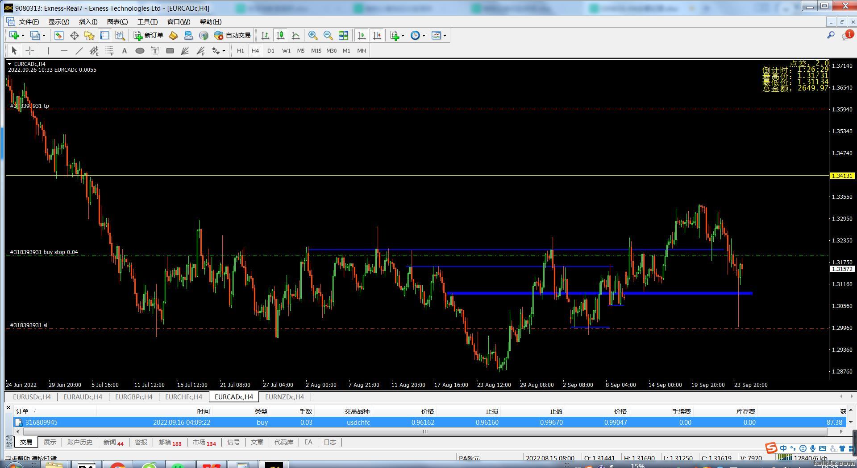This screenshot has width=857, height=468.
Task: Select the trendline drawing tool
Action: [x=79, y=51]
